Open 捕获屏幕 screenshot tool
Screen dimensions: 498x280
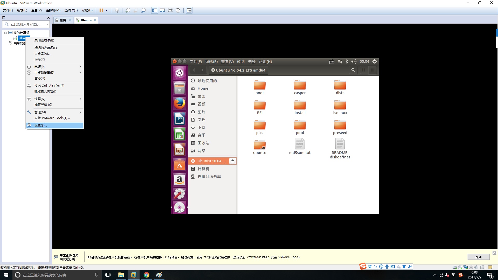43,105
